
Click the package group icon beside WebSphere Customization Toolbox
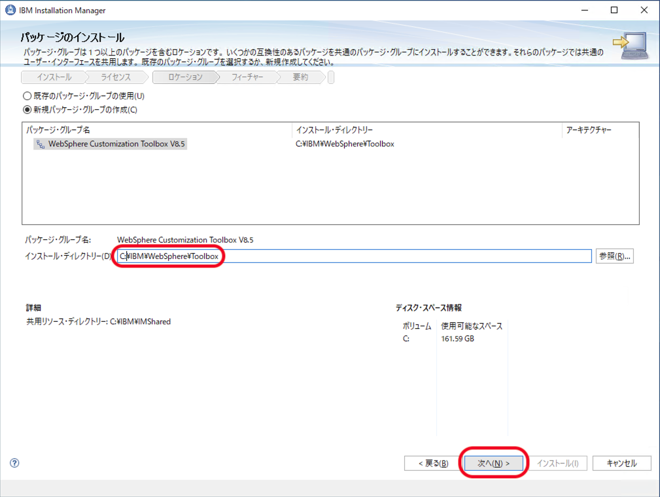(41, 144)
